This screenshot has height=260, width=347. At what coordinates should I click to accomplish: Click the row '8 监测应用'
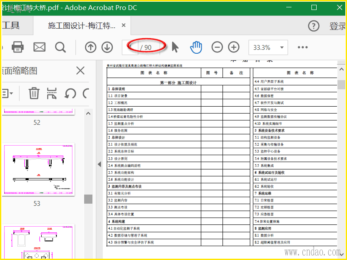295,228
